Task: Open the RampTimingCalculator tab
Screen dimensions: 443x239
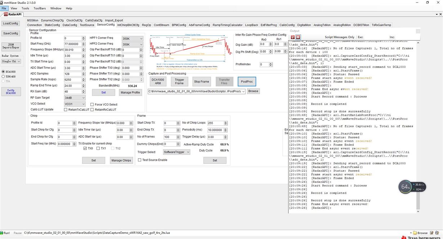Action: tap(228, 25)
